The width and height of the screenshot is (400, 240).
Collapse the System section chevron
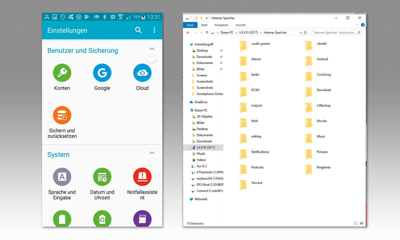[x=152, y=153]
